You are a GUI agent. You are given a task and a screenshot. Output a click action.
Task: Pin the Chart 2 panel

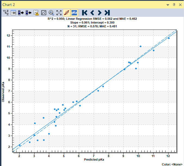[174, 5]
